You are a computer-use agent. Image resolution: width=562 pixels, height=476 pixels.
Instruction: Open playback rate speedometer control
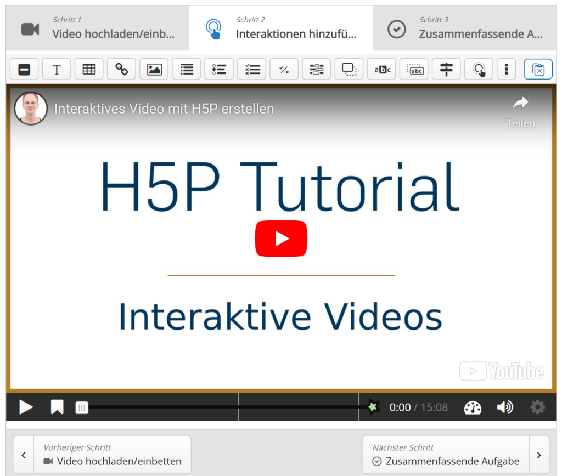click(473, 407)
